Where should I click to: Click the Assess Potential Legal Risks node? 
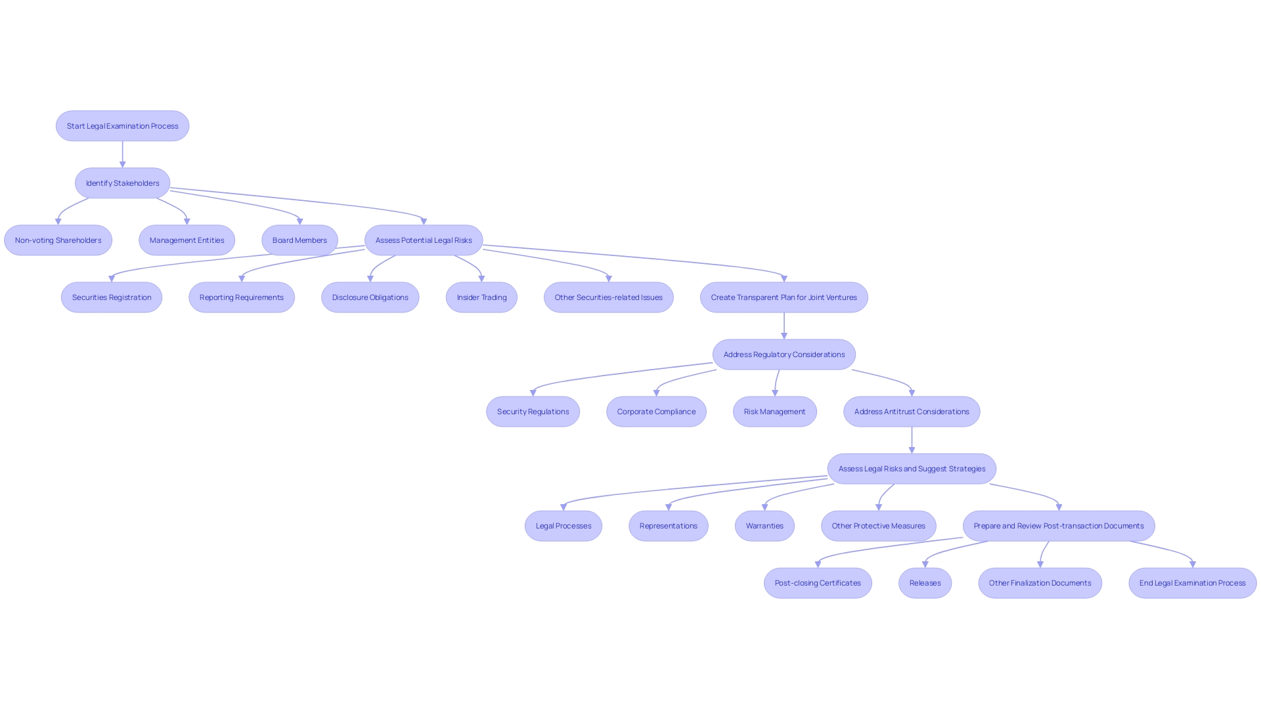424,240
